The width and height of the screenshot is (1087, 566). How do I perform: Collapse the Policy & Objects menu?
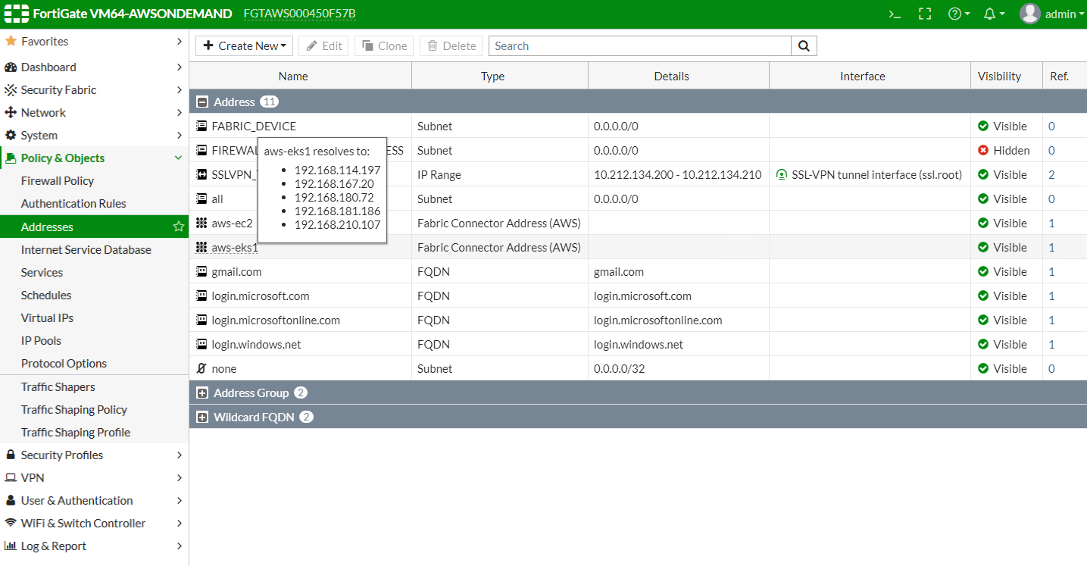click(x=179, y=158)
